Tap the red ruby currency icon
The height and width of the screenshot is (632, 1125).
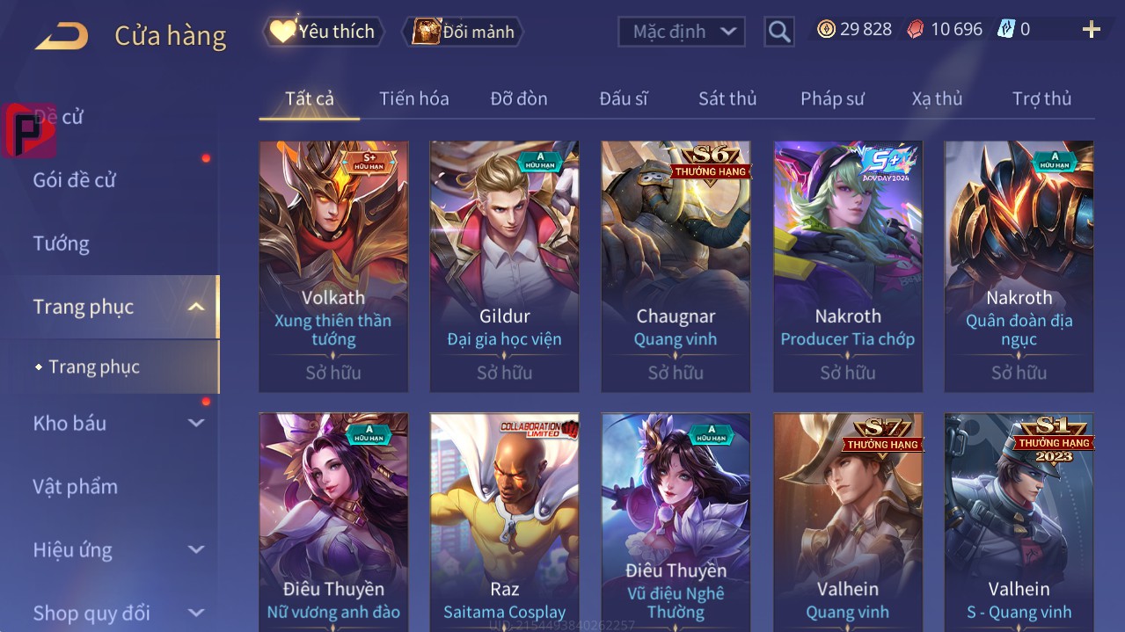(916, 29)
